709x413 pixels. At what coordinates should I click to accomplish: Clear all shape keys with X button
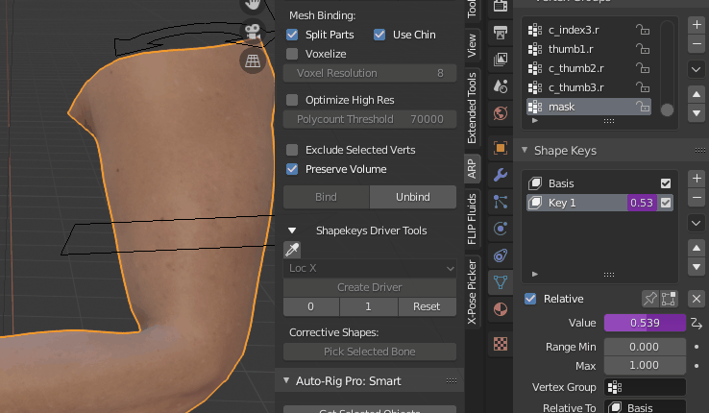point(697,299)
